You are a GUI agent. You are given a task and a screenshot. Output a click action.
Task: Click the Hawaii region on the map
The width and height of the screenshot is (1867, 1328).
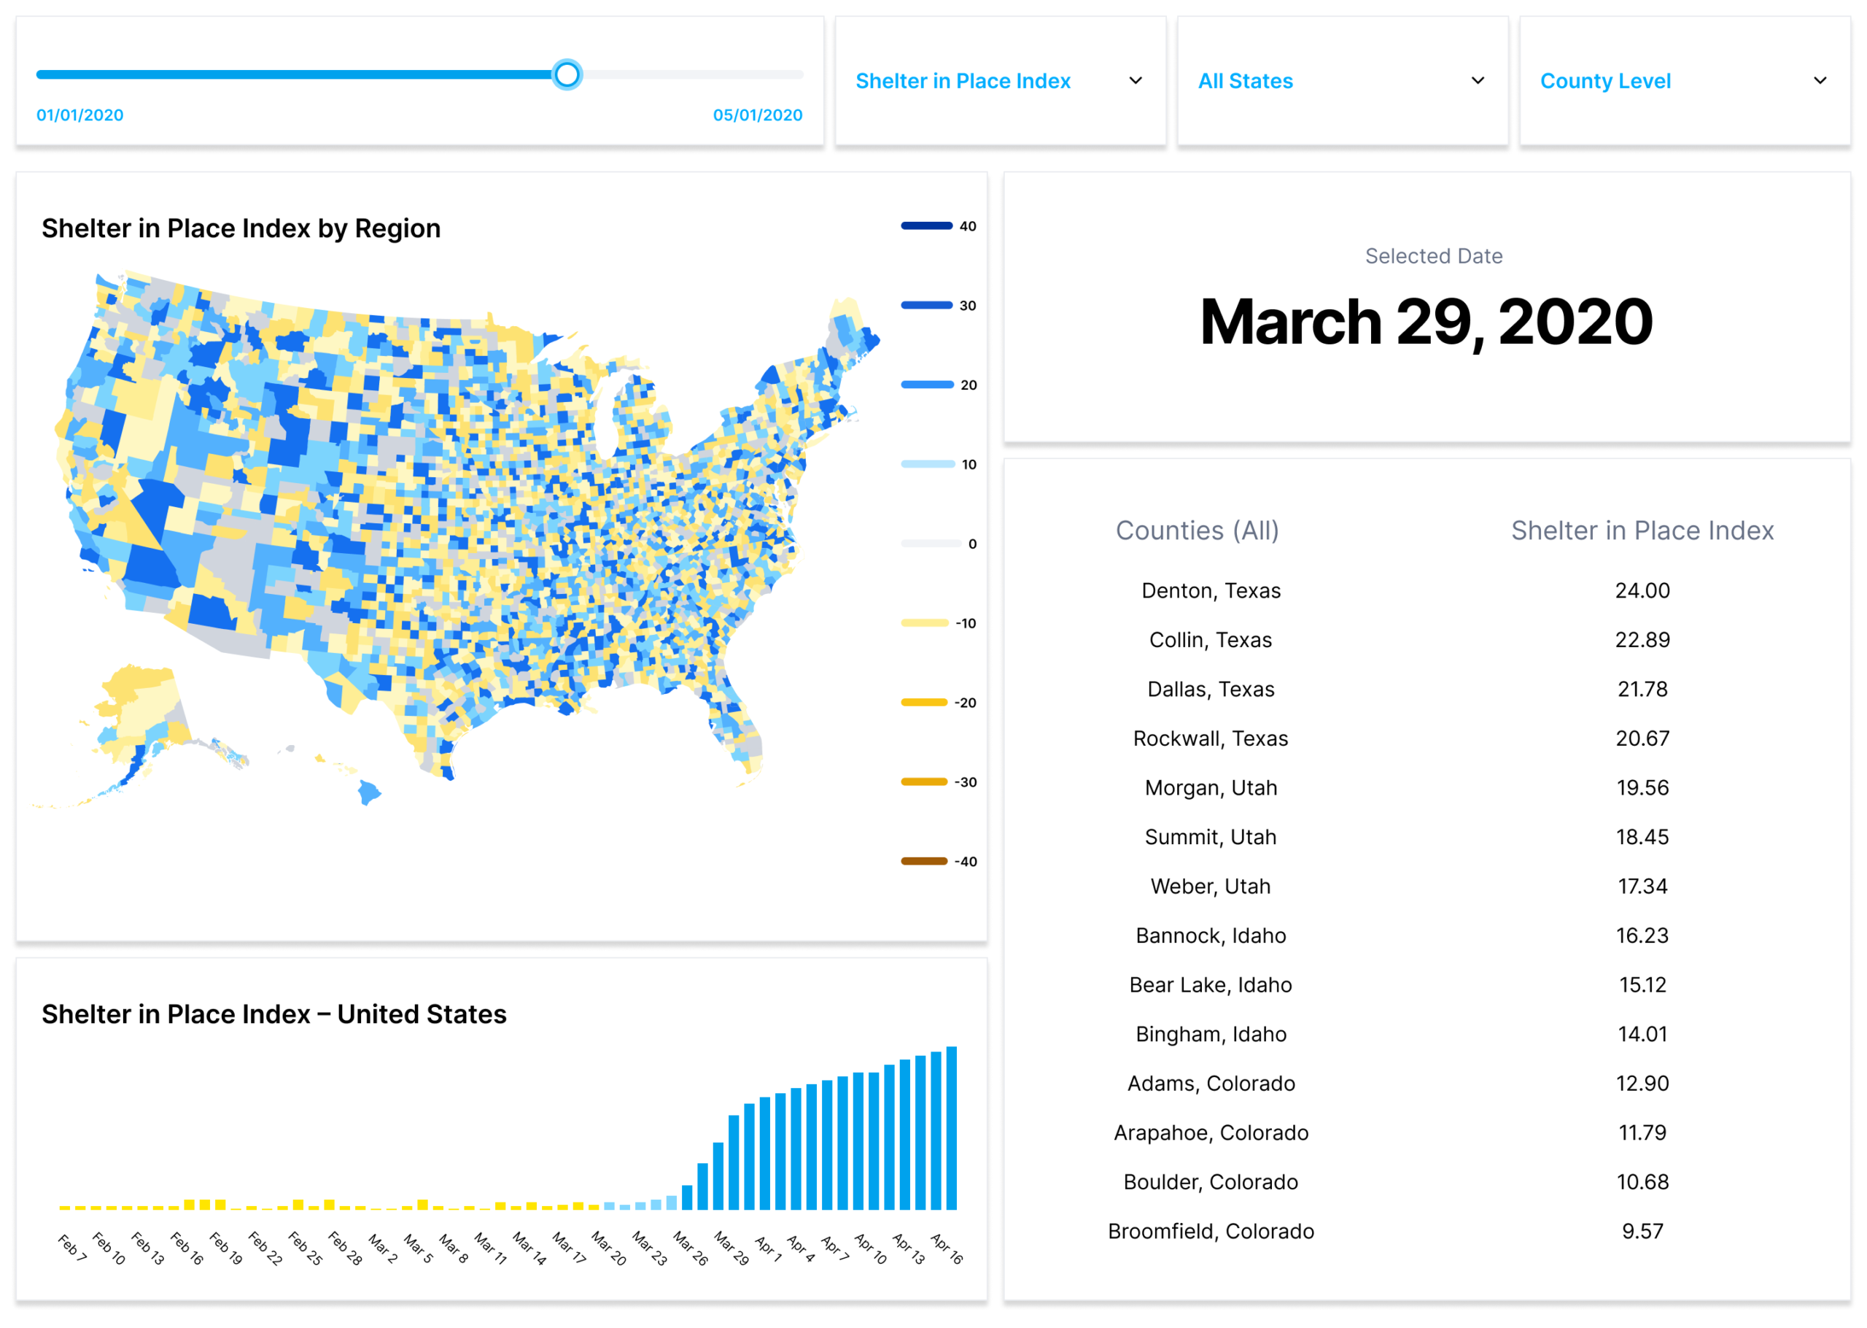368,792
